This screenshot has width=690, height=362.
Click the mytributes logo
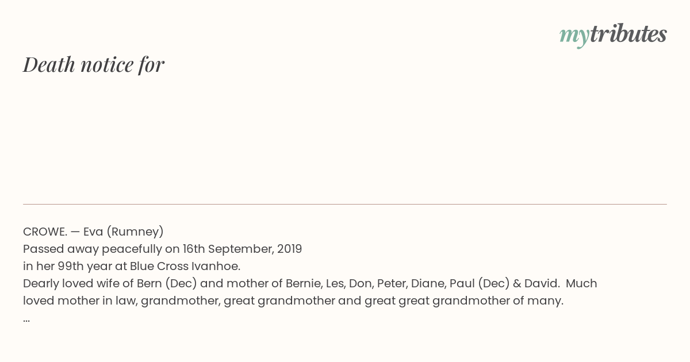613,35
